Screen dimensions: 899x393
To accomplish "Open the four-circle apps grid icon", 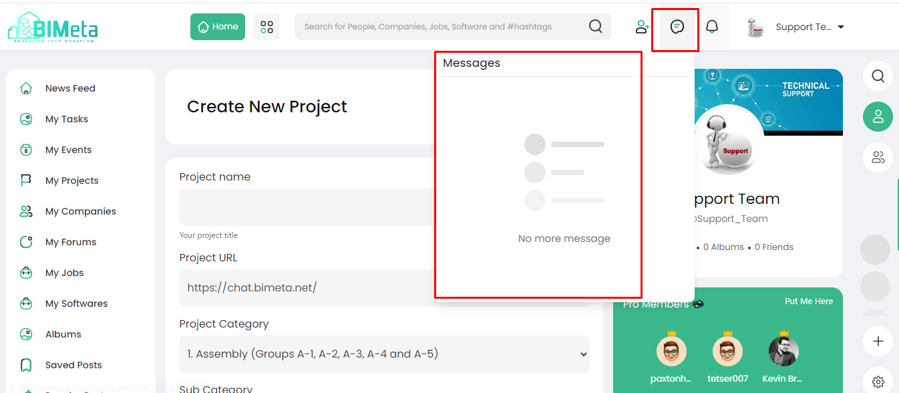I will coord(266,27).
